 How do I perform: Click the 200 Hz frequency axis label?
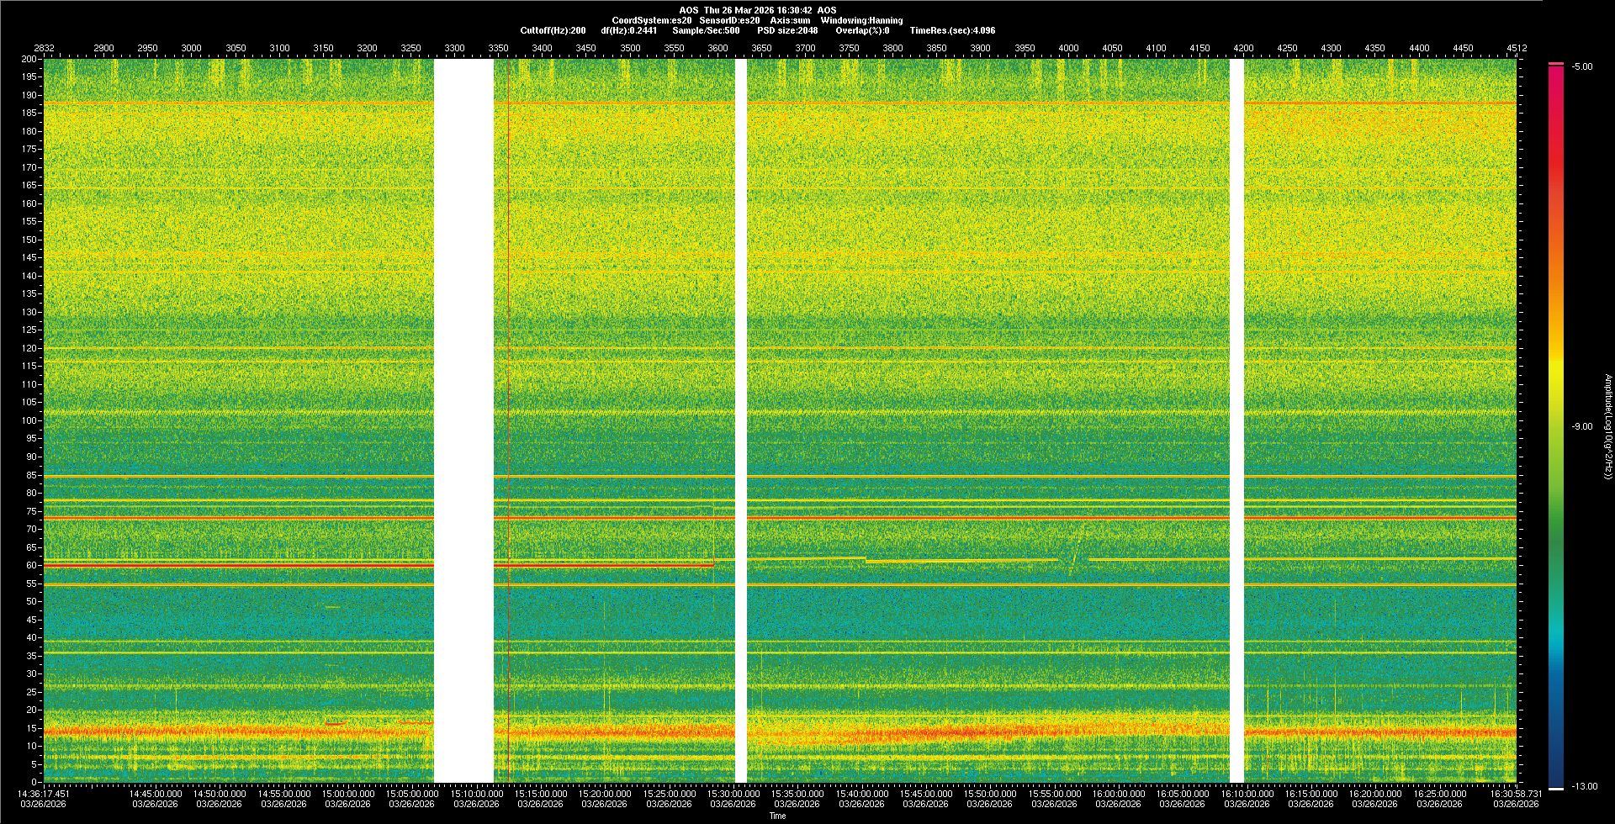pos(29,59)
